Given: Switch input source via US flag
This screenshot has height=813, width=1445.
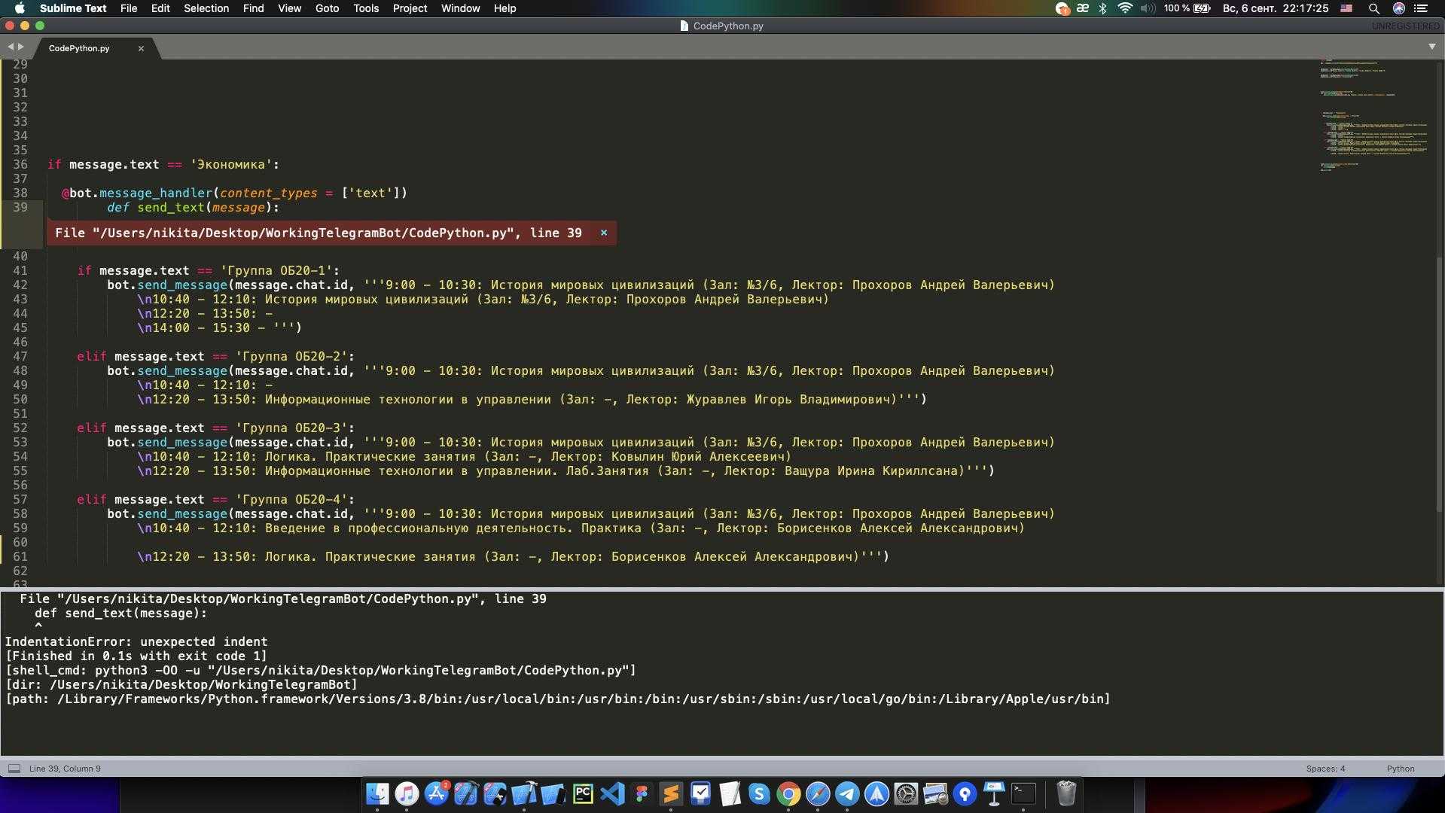Looking at the screenshot, I should (x=1346, y=8).
